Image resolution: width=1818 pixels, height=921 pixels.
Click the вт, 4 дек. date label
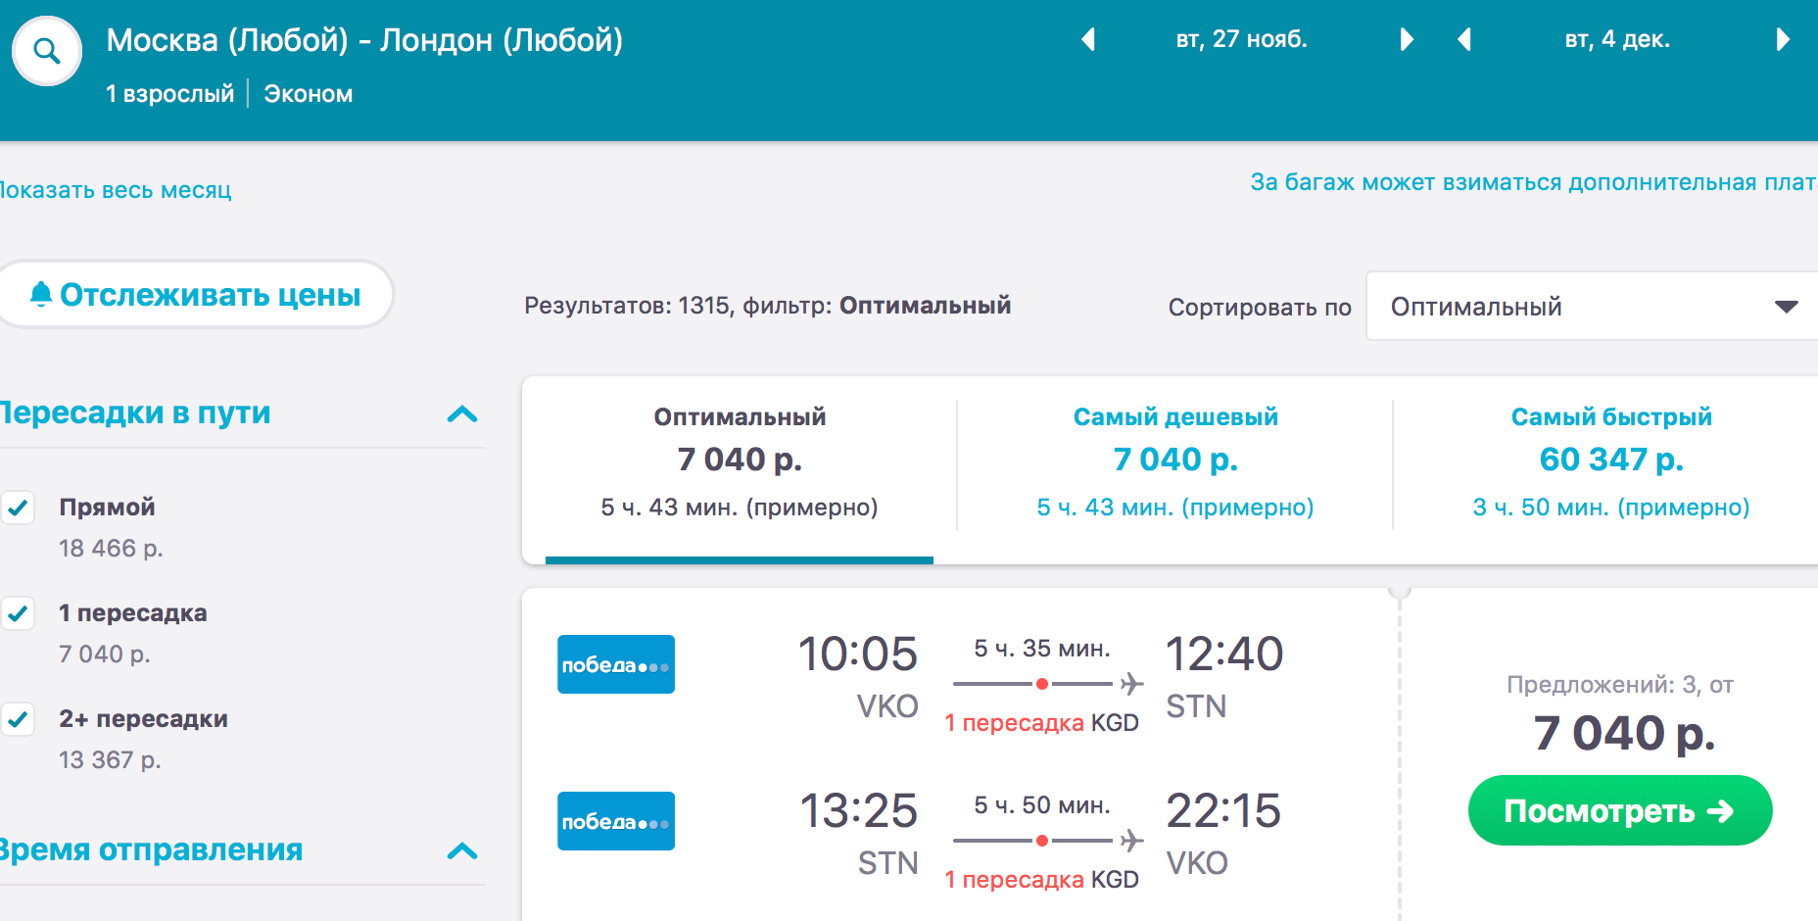pos(1616,39)
